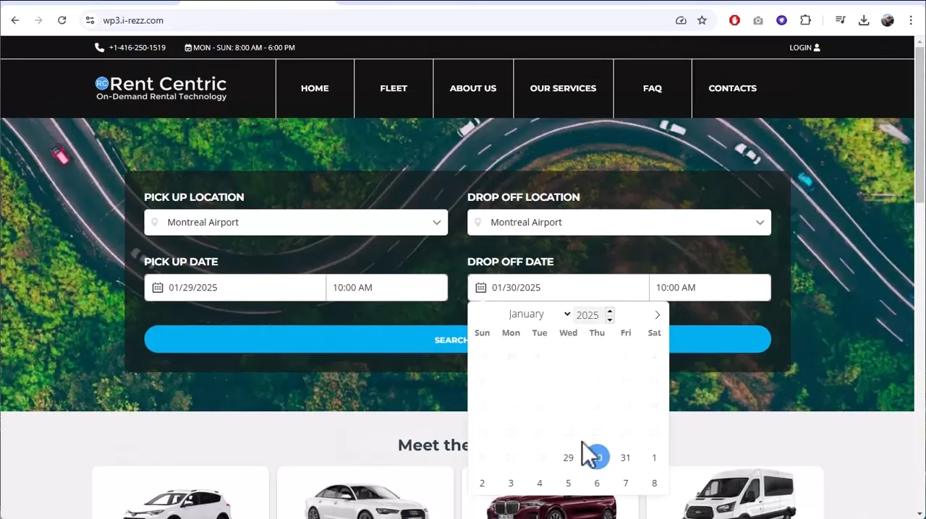Open the browser extensions puzzle icon
The image size is (926, 519).
click(x=805, y=20)
